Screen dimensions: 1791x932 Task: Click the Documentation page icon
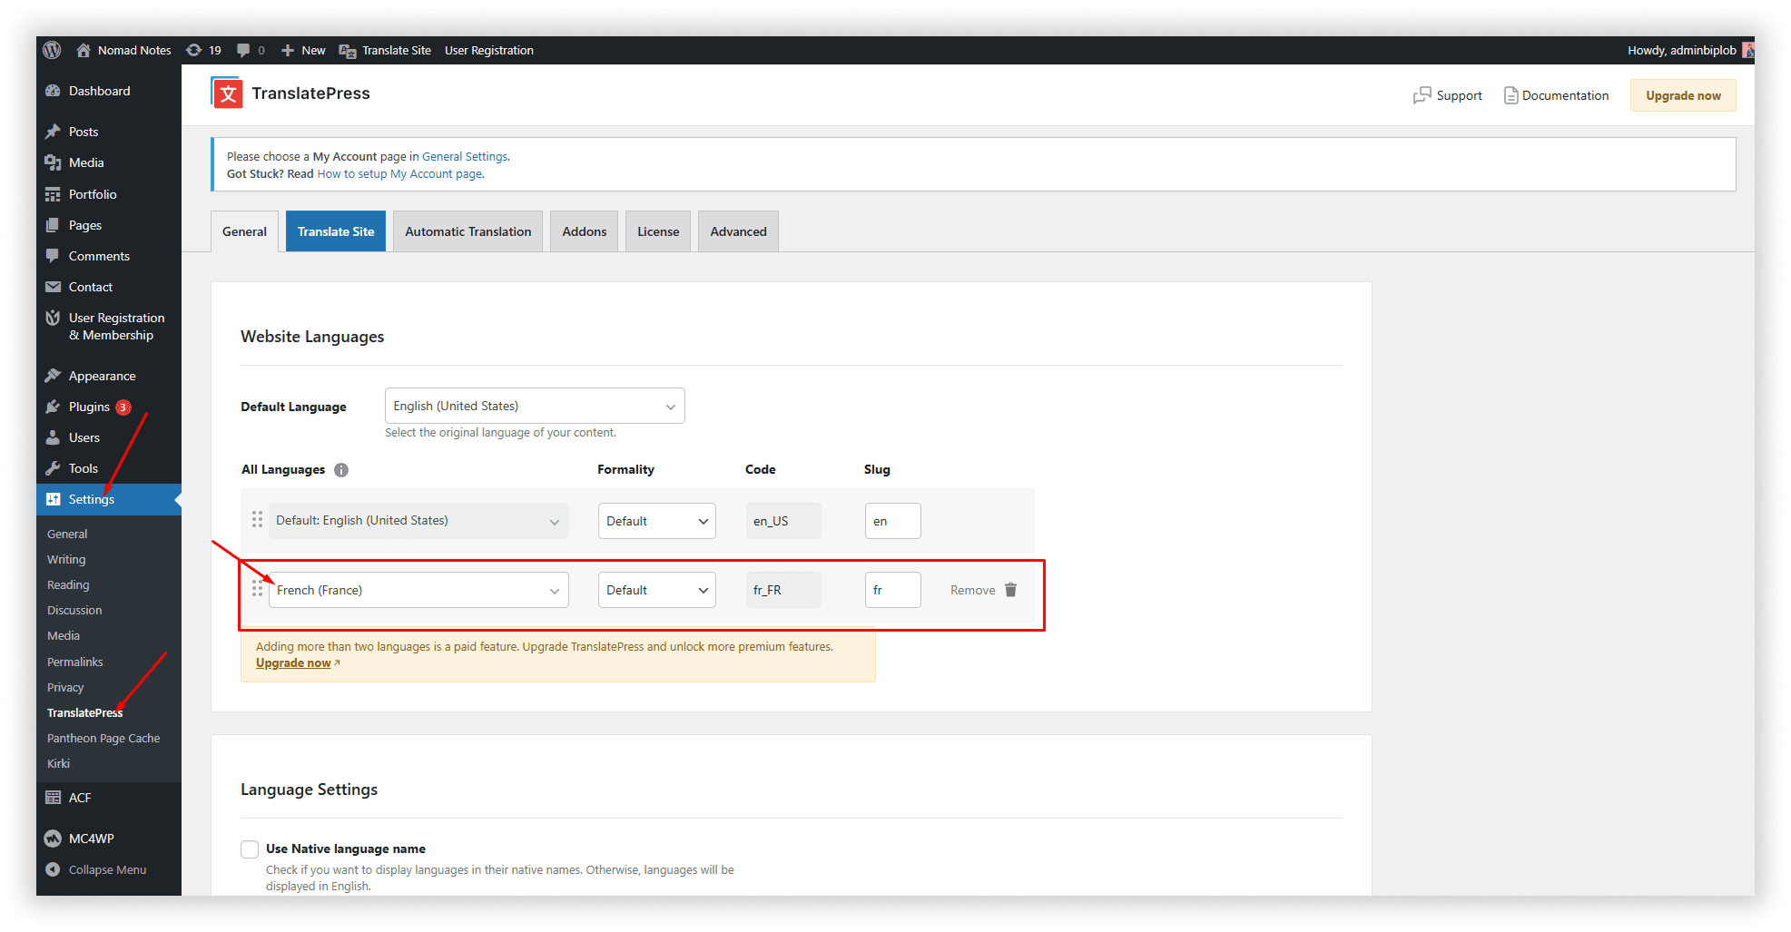click(1511, 95)
